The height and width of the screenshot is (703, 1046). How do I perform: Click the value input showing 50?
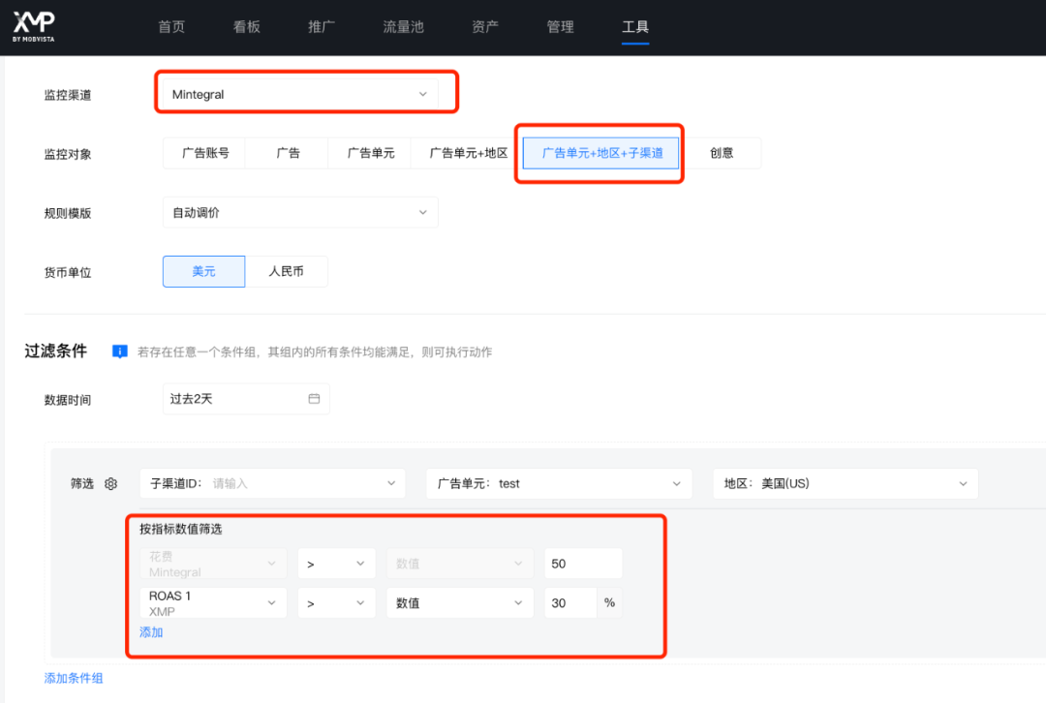[582, 563]
